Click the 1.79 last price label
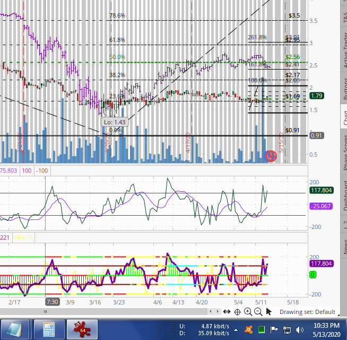This screenshot has width=347, height=340. [317, 96]
